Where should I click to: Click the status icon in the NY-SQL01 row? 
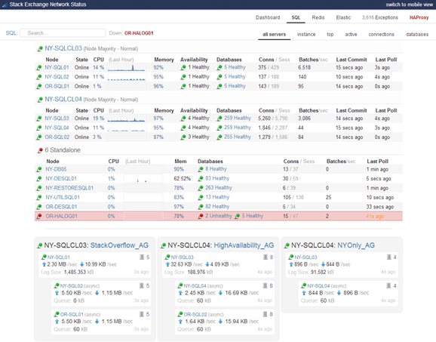tap(39, 68)
